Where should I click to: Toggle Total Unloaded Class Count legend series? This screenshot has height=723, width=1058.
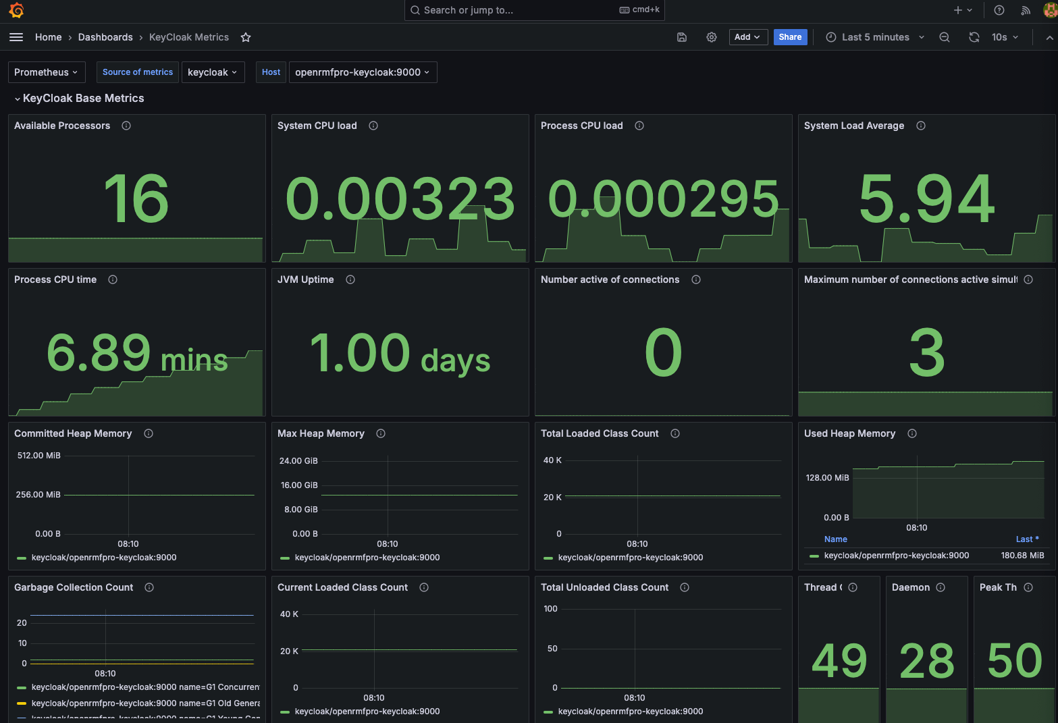[631, 712]
